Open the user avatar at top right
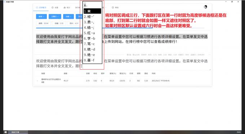 205,7
